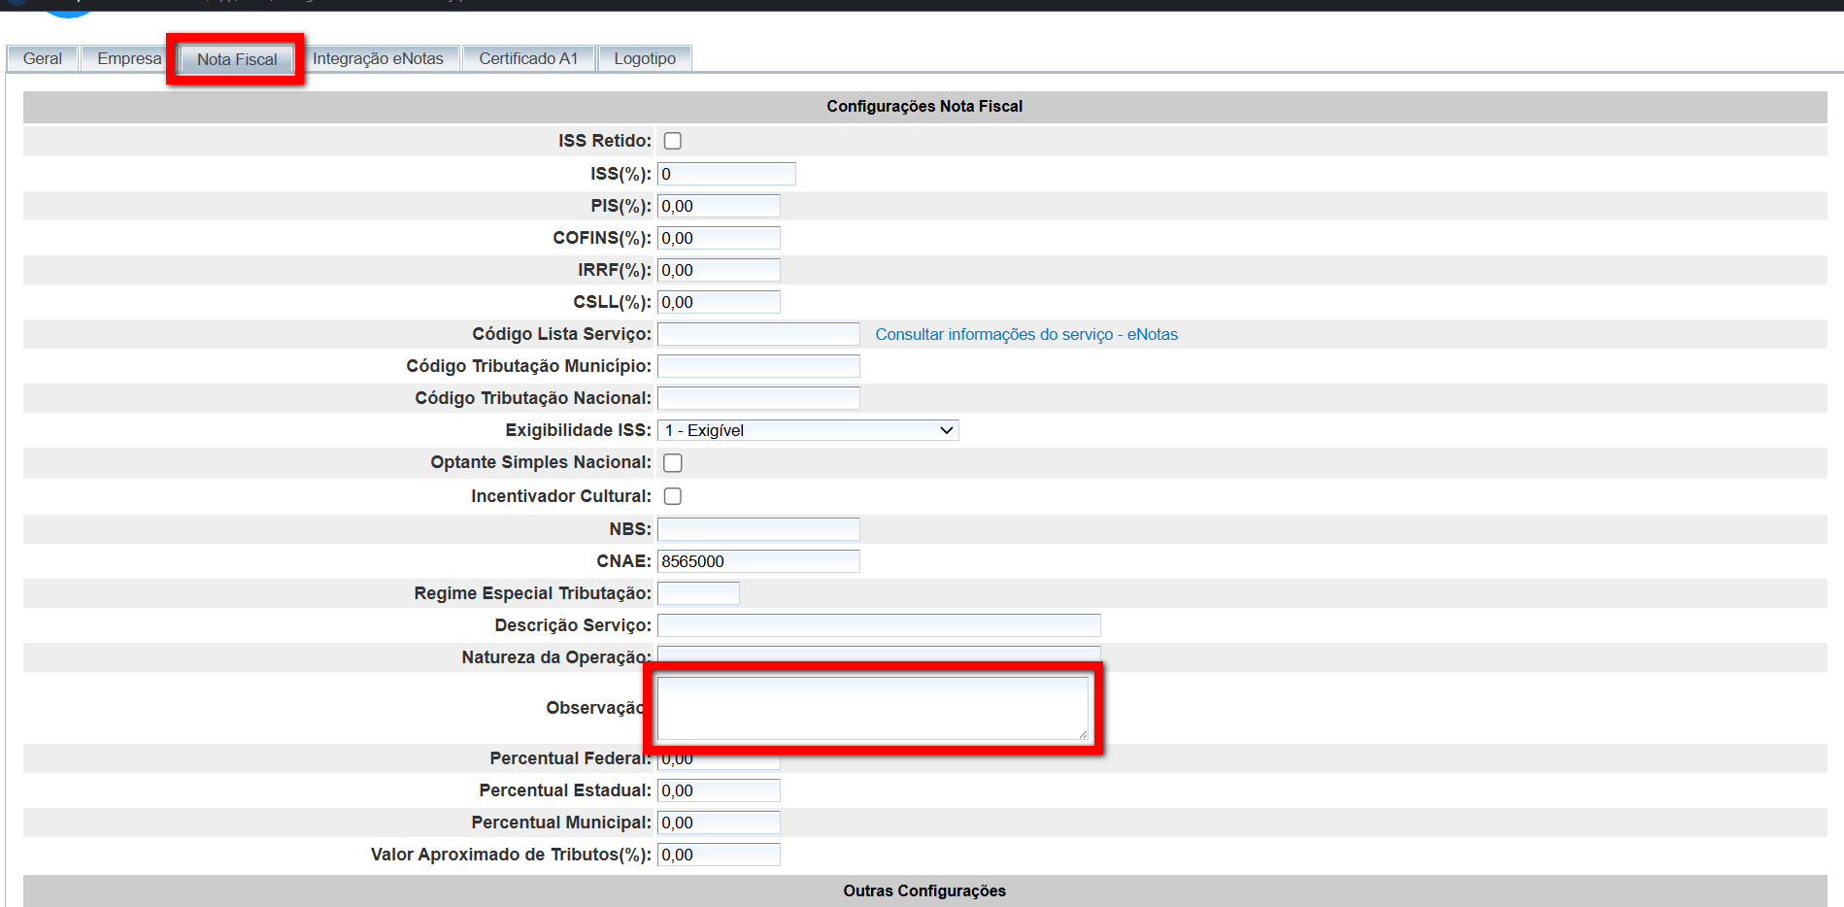The height and width of the screenshot is (907, 1844).
Task: Click the Descrição Serviço text field
Action: click(879, 625)
